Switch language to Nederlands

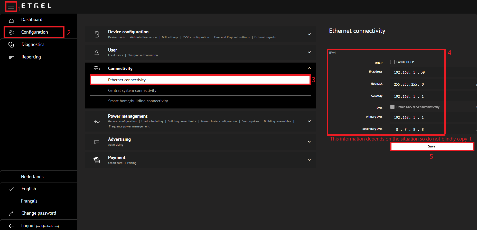pos(32,177)
